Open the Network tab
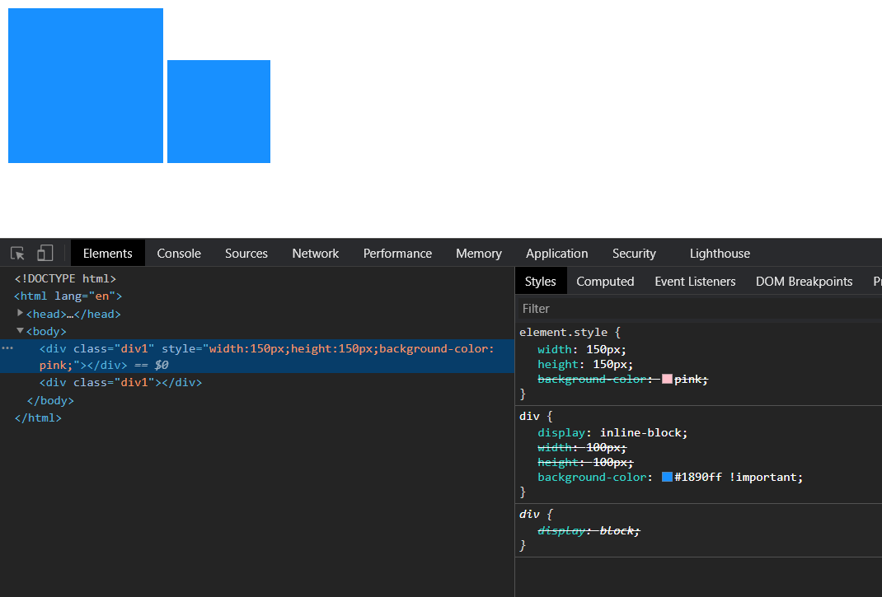882x597 pixels. tap(315, 254)
